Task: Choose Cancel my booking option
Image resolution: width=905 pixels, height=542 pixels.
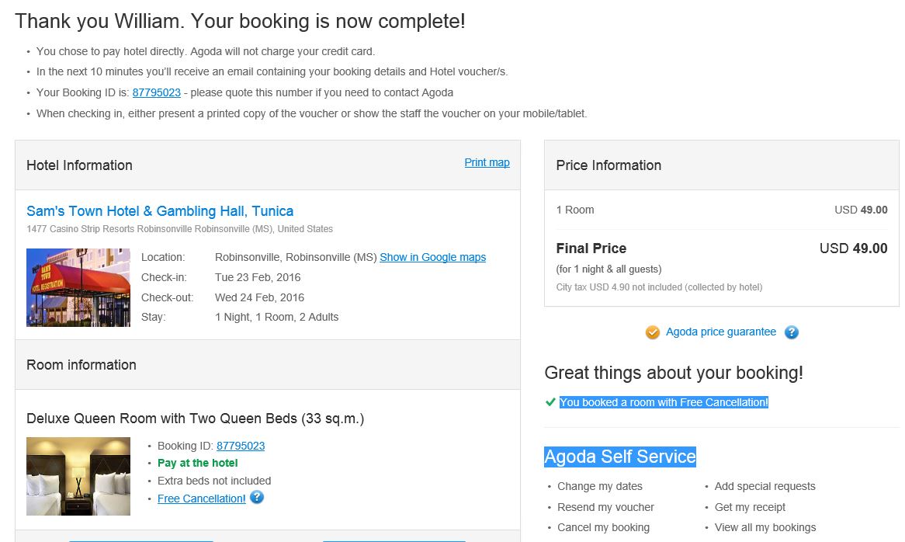Action: [x=603, y=527]
